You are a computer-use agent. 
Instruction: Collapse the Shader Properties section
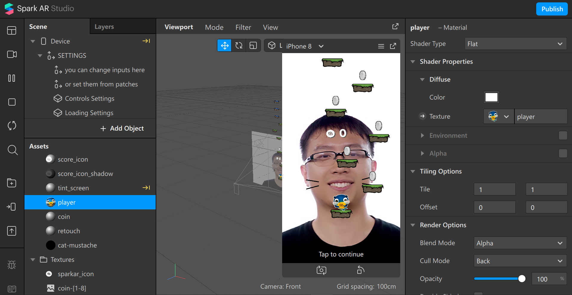(413, 61)
